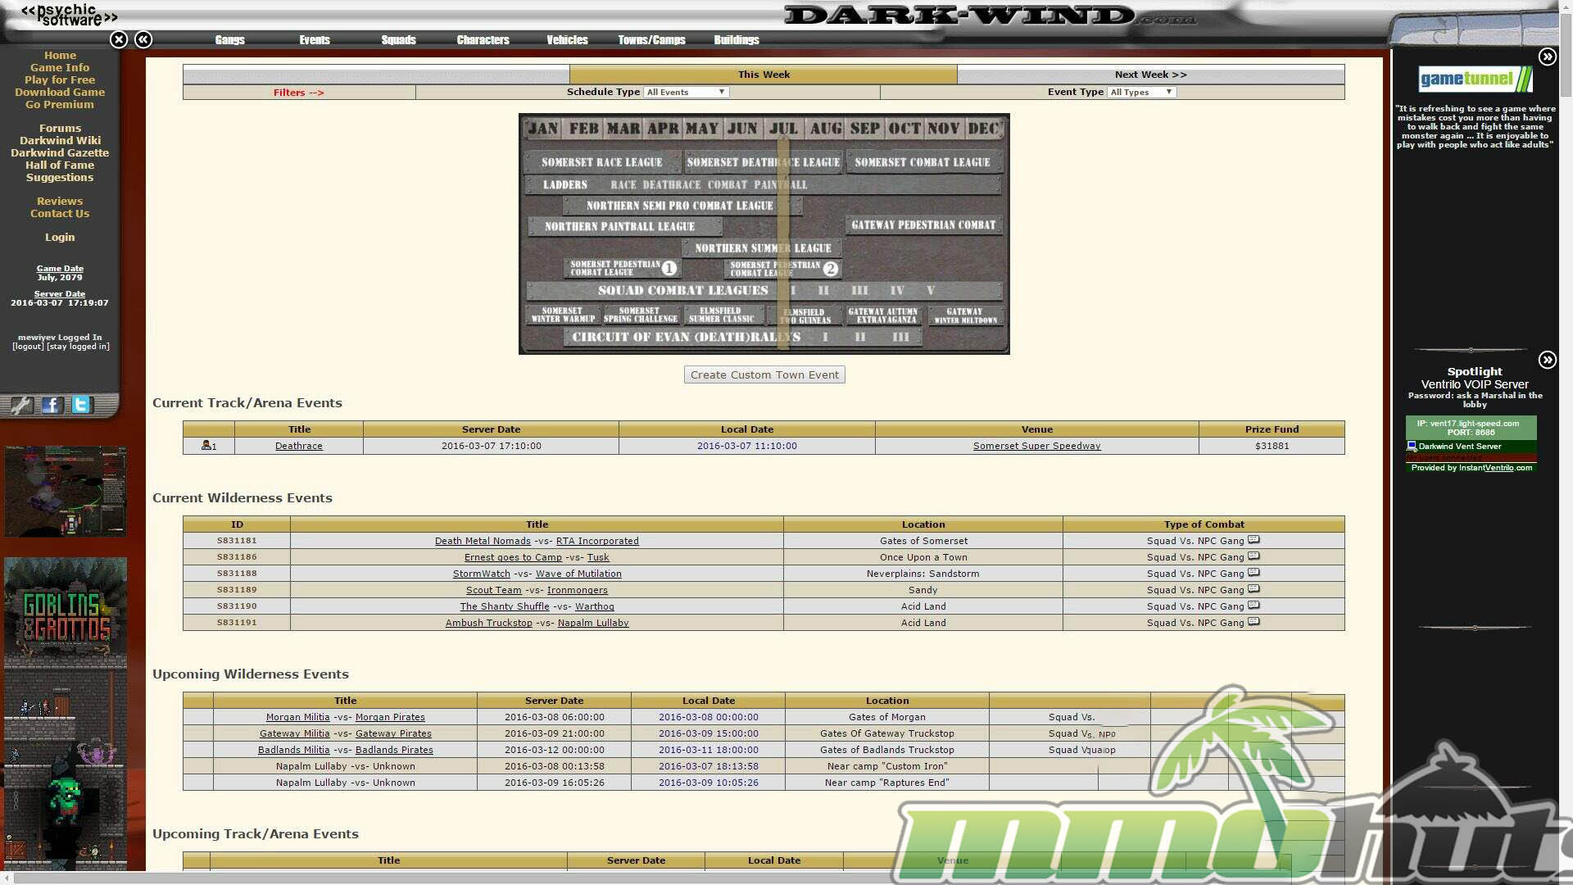The image size is (1573, 885).
Task: Click the stay logged in link
Action: point(79,347)
